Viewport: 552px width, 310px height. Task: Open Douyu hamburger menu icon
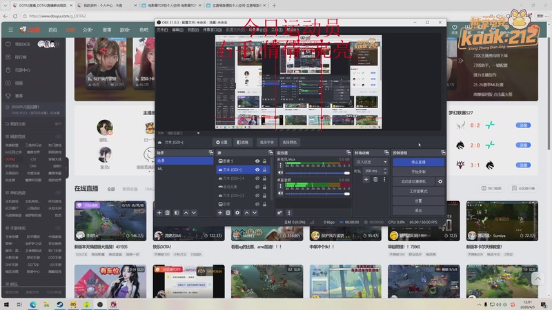10,30
